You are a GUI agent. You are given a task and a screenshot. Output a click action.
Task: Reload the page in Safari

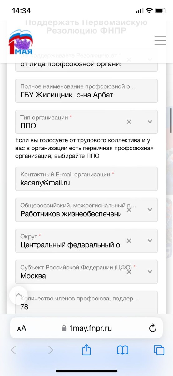tap(152, 328)
